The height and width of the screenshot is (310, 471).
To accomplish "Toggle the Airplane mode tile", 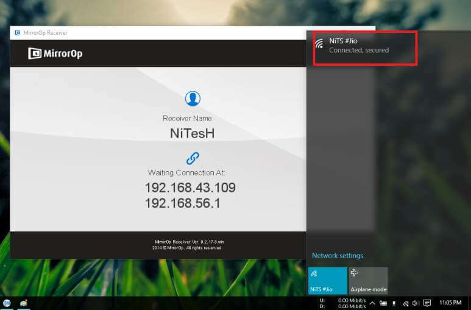I will (368, 281).
